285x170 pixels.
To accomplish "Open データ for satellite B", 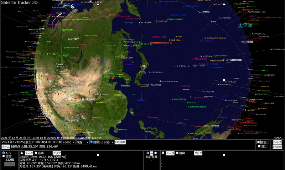I will pyautogui.click(x=170, y=153).
